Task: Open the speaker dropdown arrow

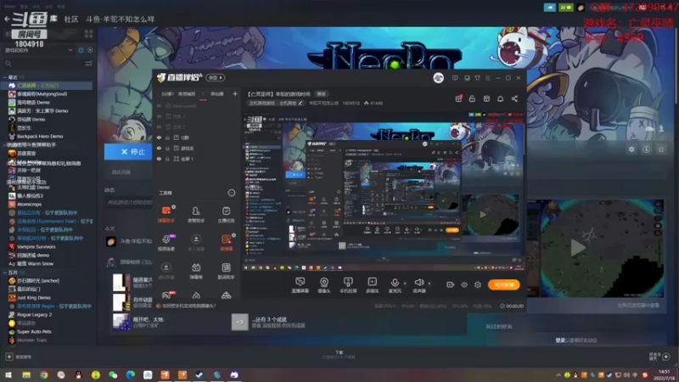Action: pos(429,284)
